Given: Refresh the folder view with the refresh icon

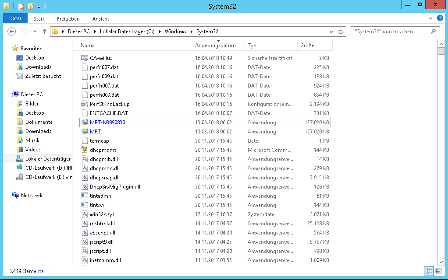Looking at the screenshot, I should pos(341,31).
